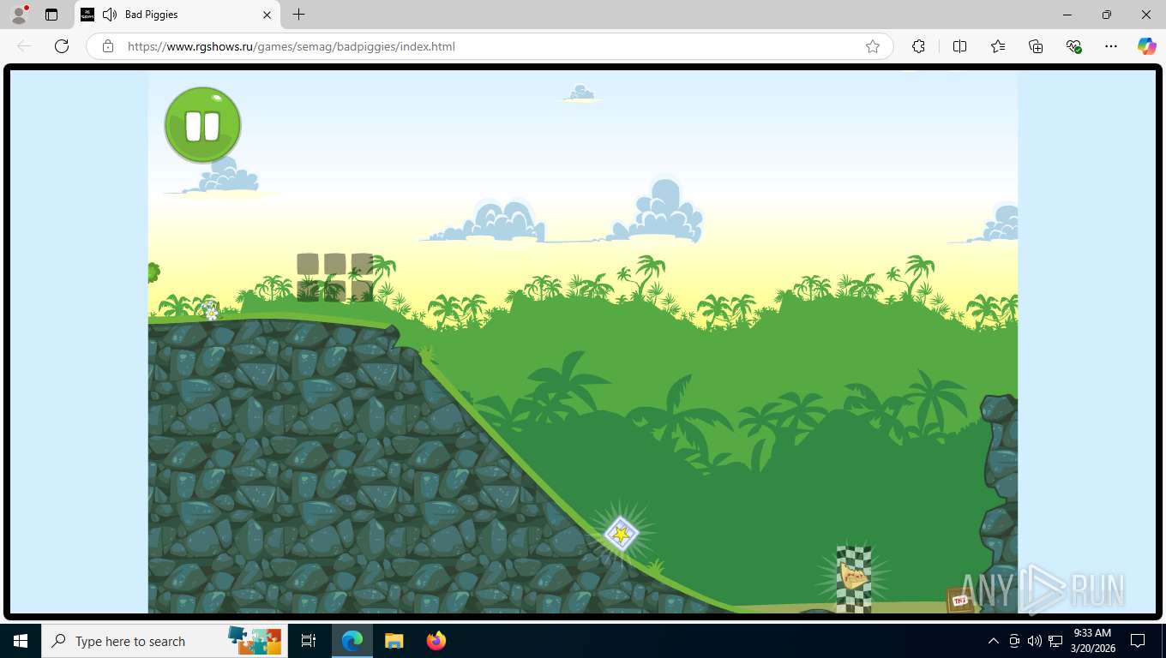
Task: Open network settings tray icon
Action: point(1055,641)
